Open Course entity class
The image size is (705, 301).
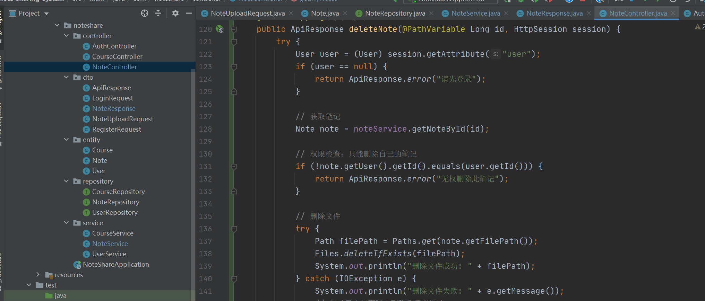pyautogui.click(x=102, y=150)
